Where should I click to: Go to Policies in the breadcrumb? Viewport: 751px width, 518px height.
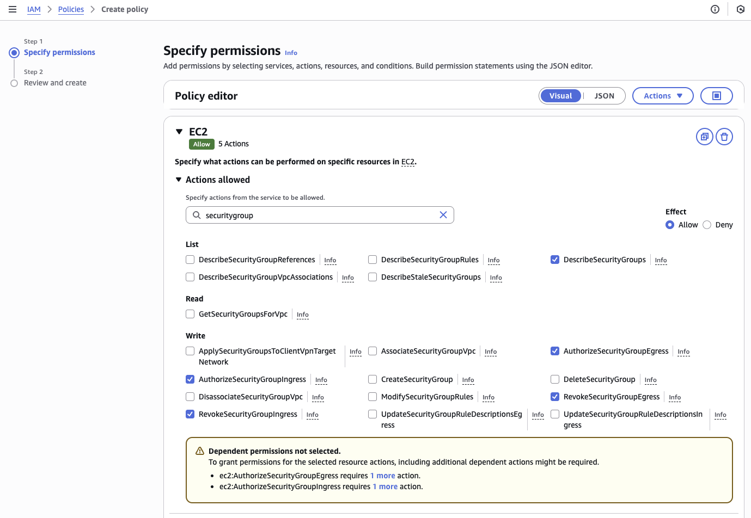[71, 9]
